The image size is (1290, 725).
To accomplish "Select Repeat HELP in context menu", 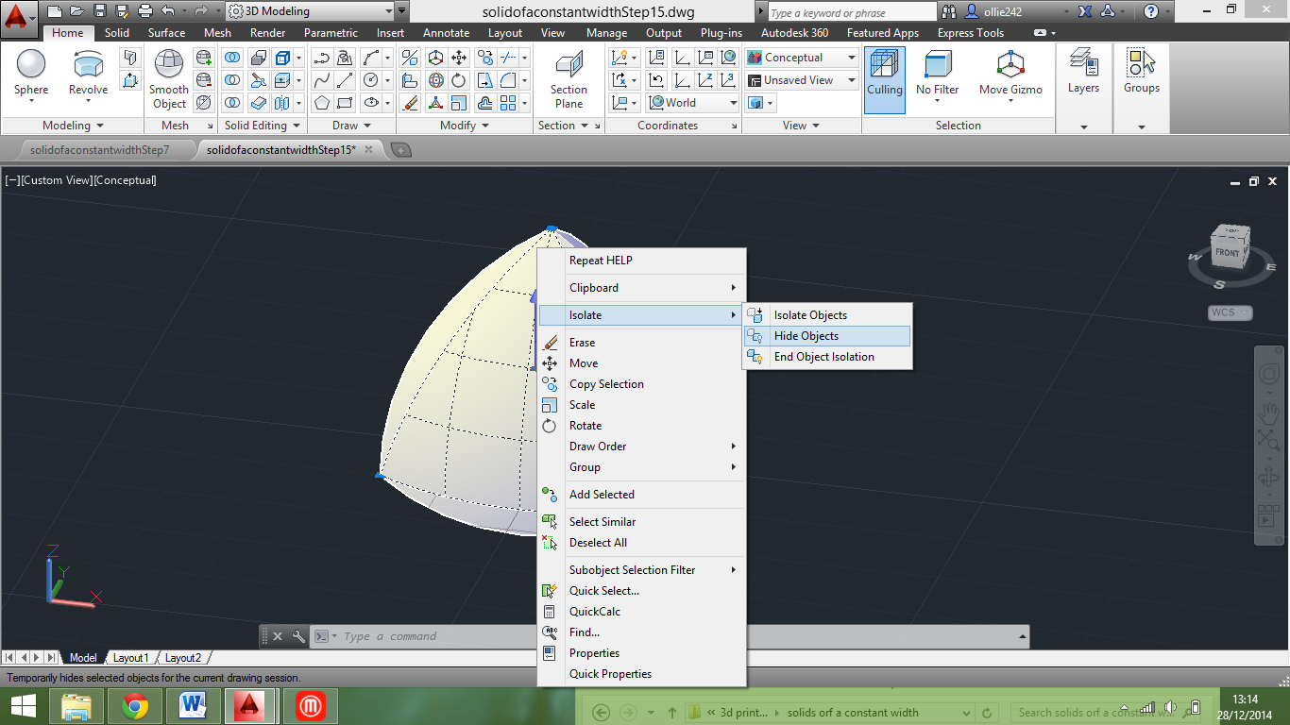I will 641,261.
